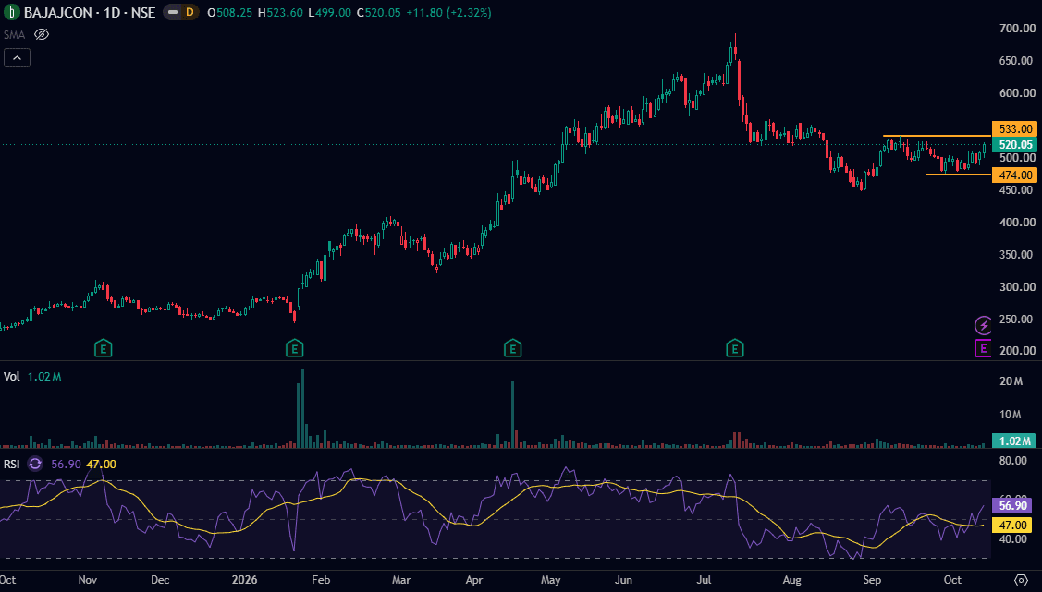
Task: Click the yellow 47.00 RSI MA axis label
Action: pyautogui.click(x=1014, y=526)
